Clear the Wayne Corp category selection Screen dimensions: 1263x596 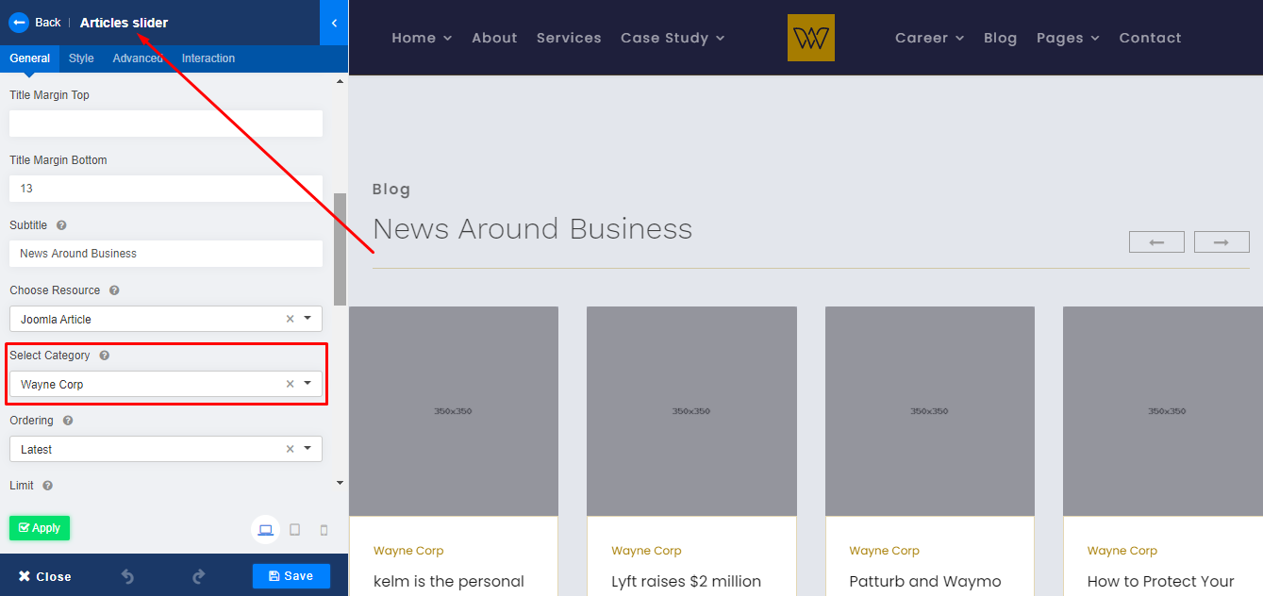pos(290,384)
